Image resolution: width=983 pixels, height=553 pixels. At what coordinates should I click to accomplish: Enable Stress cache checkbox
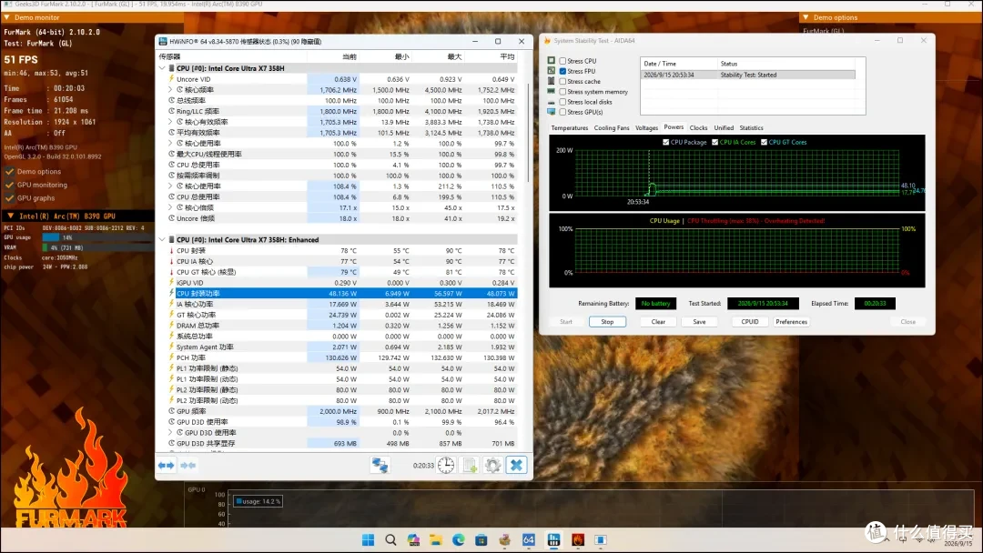click(563, 82)
